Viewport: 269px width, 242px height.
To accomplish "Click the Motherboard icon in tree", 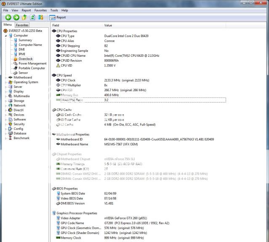I will click(11, 77).
